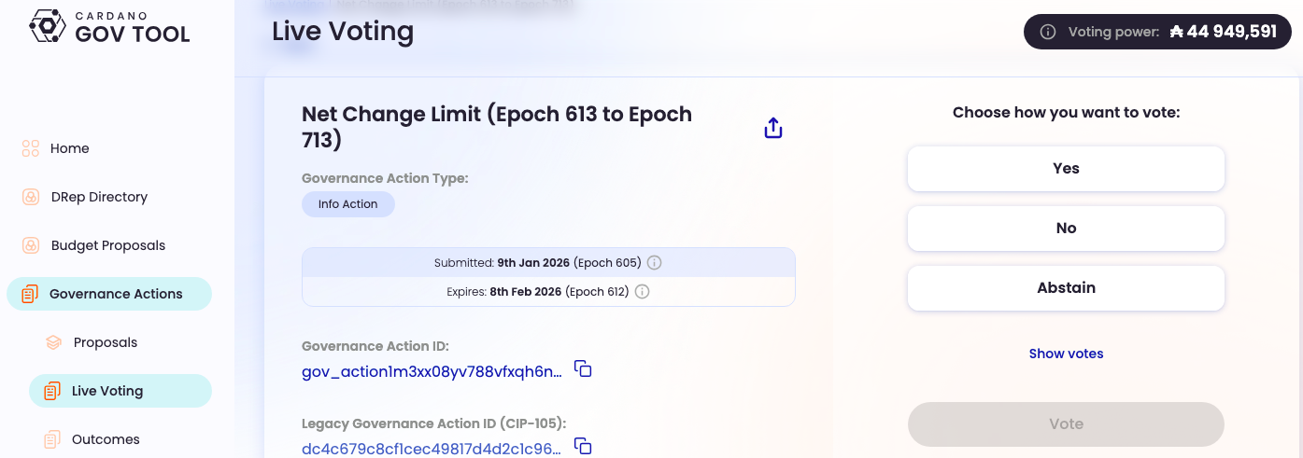Screen dimensions: 1303x458
Task: Click the Home sidebar icon
Action: point(31,148)
